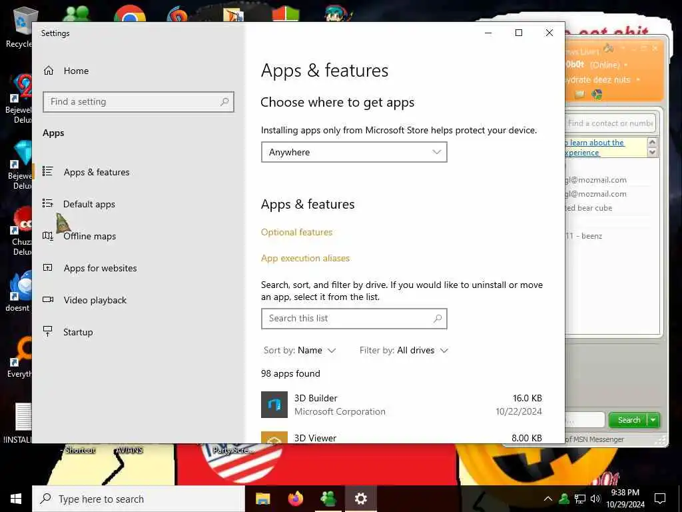This screenshot has height=512, width=682.
Task: Click the Search this list field
Action: point(354,319)
